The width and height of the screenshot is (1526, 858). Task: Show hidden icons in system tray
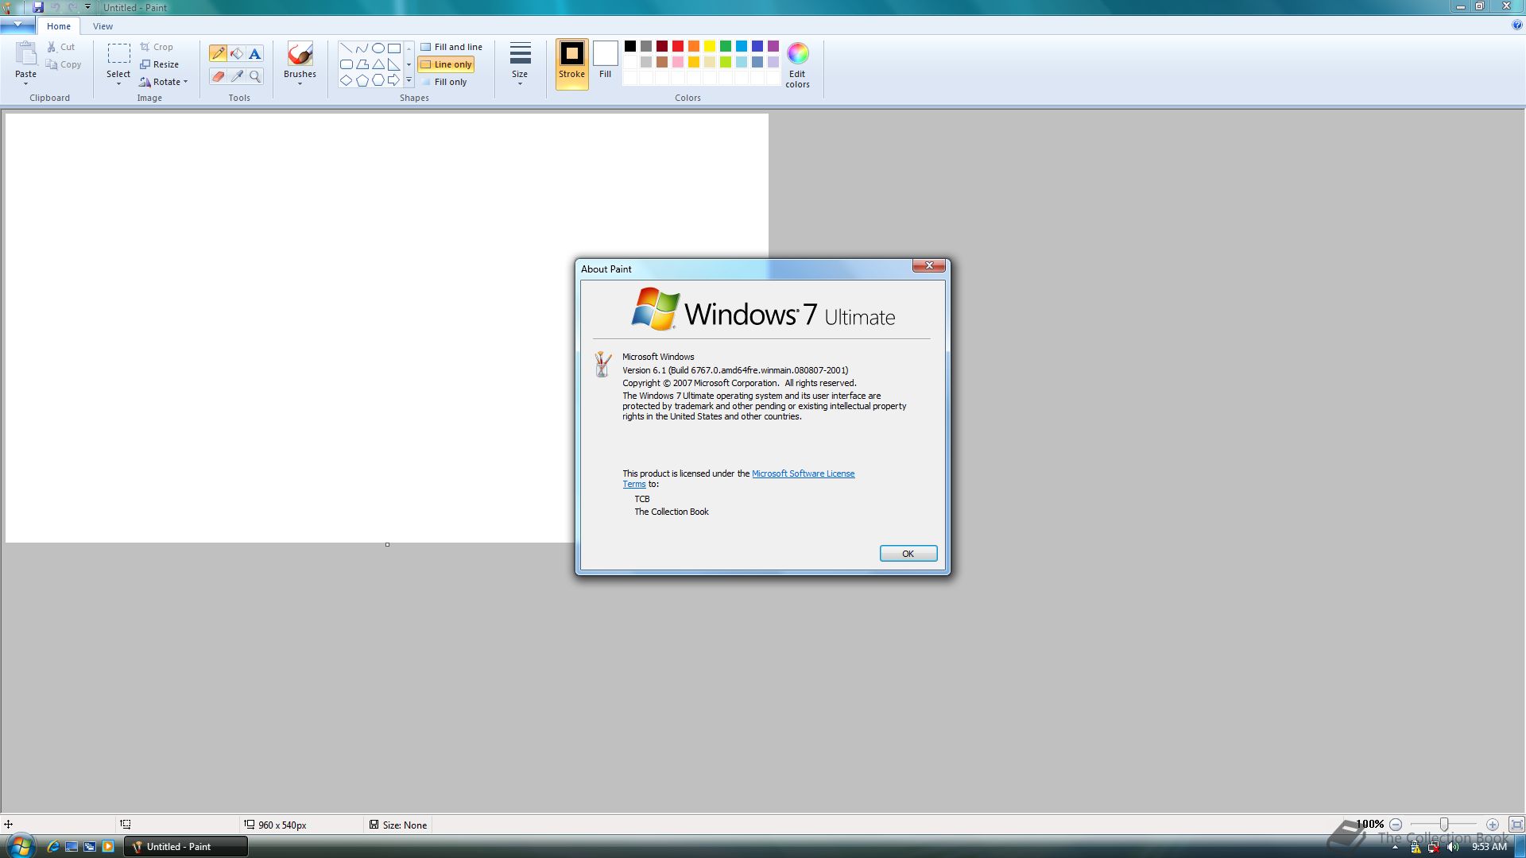(x=1395, y=848)
